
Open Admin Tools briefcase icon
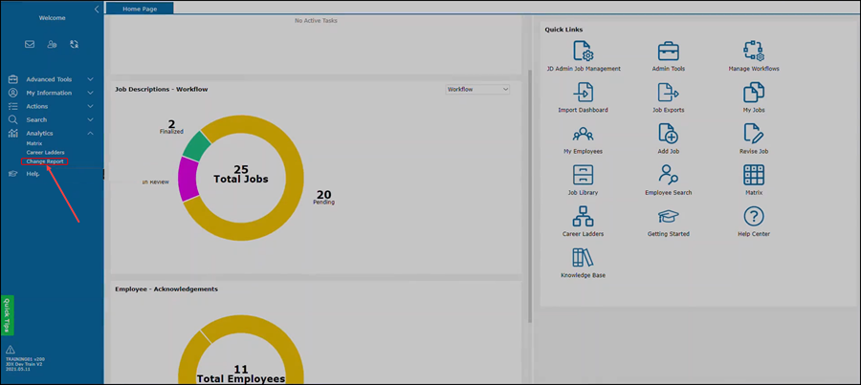(x=668, y=52)
